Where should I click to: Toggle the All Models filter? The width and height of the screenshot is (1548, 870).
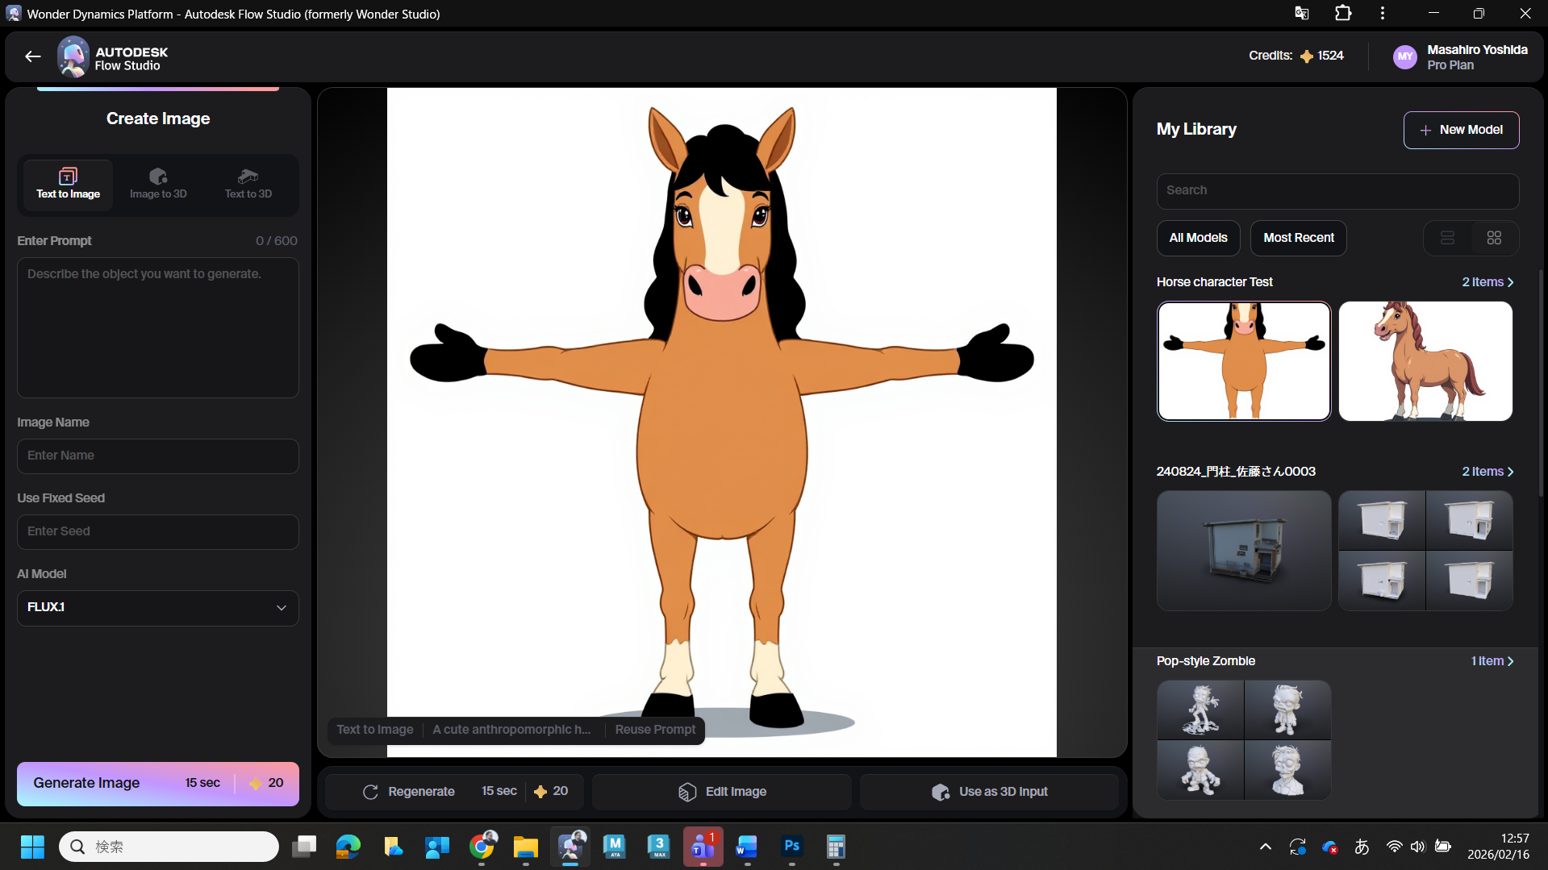click(x=1198, y=238)
